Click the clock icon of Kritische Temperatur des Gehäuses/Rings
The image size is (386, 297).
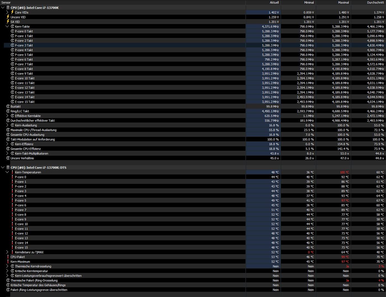8,285
